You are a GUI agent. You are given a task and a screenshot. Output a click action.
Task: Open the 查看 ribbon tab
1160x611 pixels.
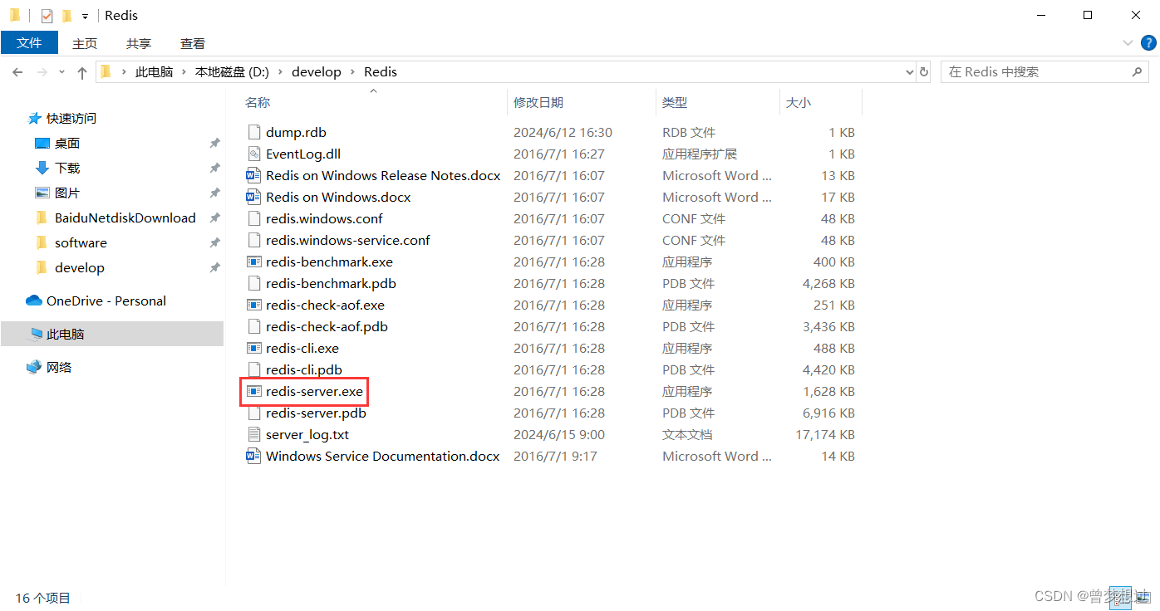tap(193, 43)
